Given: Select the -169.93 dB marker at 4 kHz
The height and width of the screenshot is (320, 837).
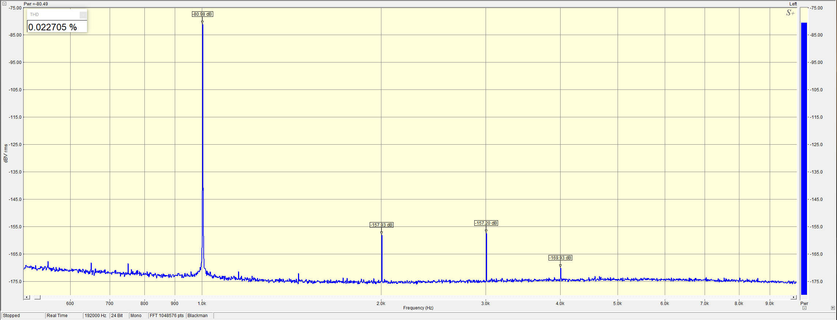Looking at the screenshot, I should (x=560, y=258).
